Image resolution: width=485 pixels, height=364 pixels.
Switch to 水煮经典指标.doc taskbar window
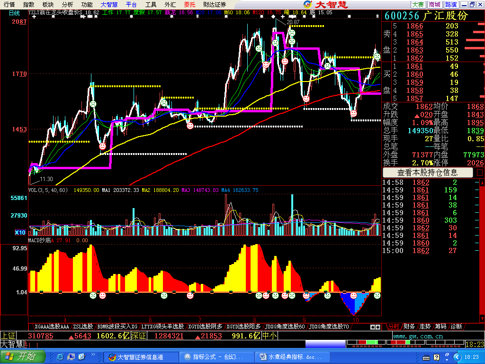[x=292, y=357]
